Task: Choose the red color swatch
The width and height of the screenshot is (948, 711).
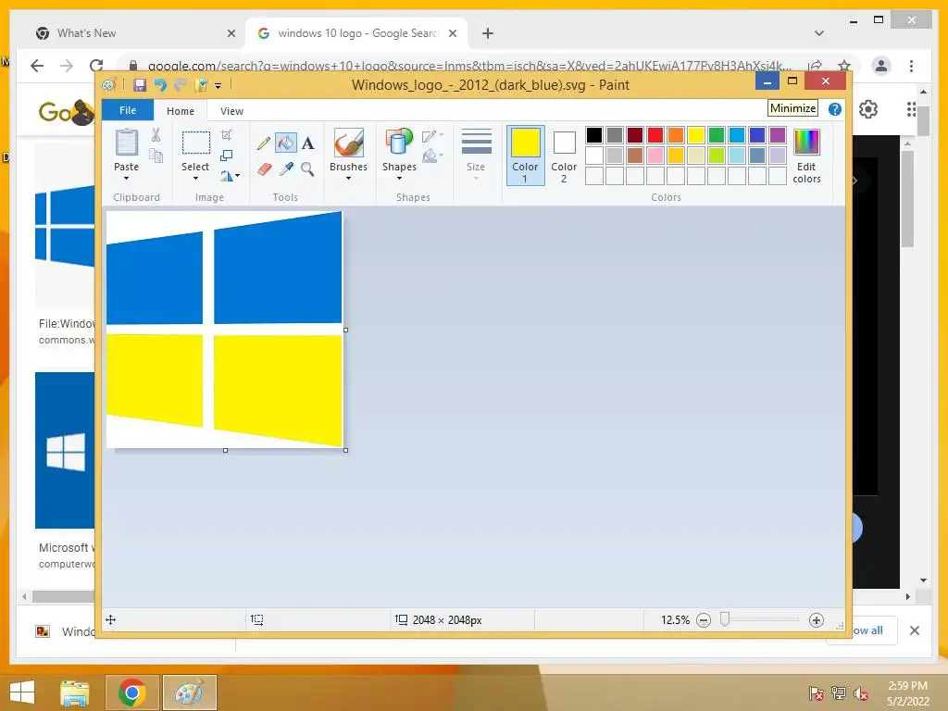Action: tap(655, 135)
